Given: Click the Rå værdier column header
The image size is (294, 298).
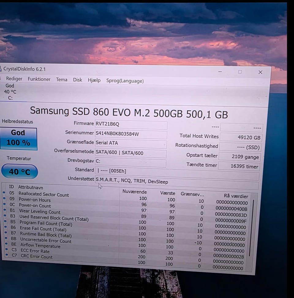Looking at the screenshot, I should (x=236, y=196).
